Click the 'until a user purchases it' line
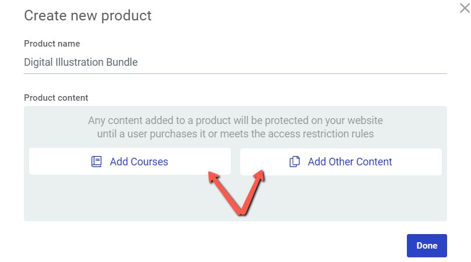471x262 pixels. (x=235, y=134)
